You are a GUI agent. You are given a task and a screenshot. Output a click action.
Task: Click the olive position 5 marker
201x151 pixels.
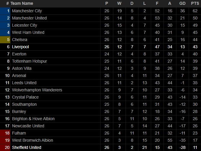pyautogui.click(x=5, y=40)
